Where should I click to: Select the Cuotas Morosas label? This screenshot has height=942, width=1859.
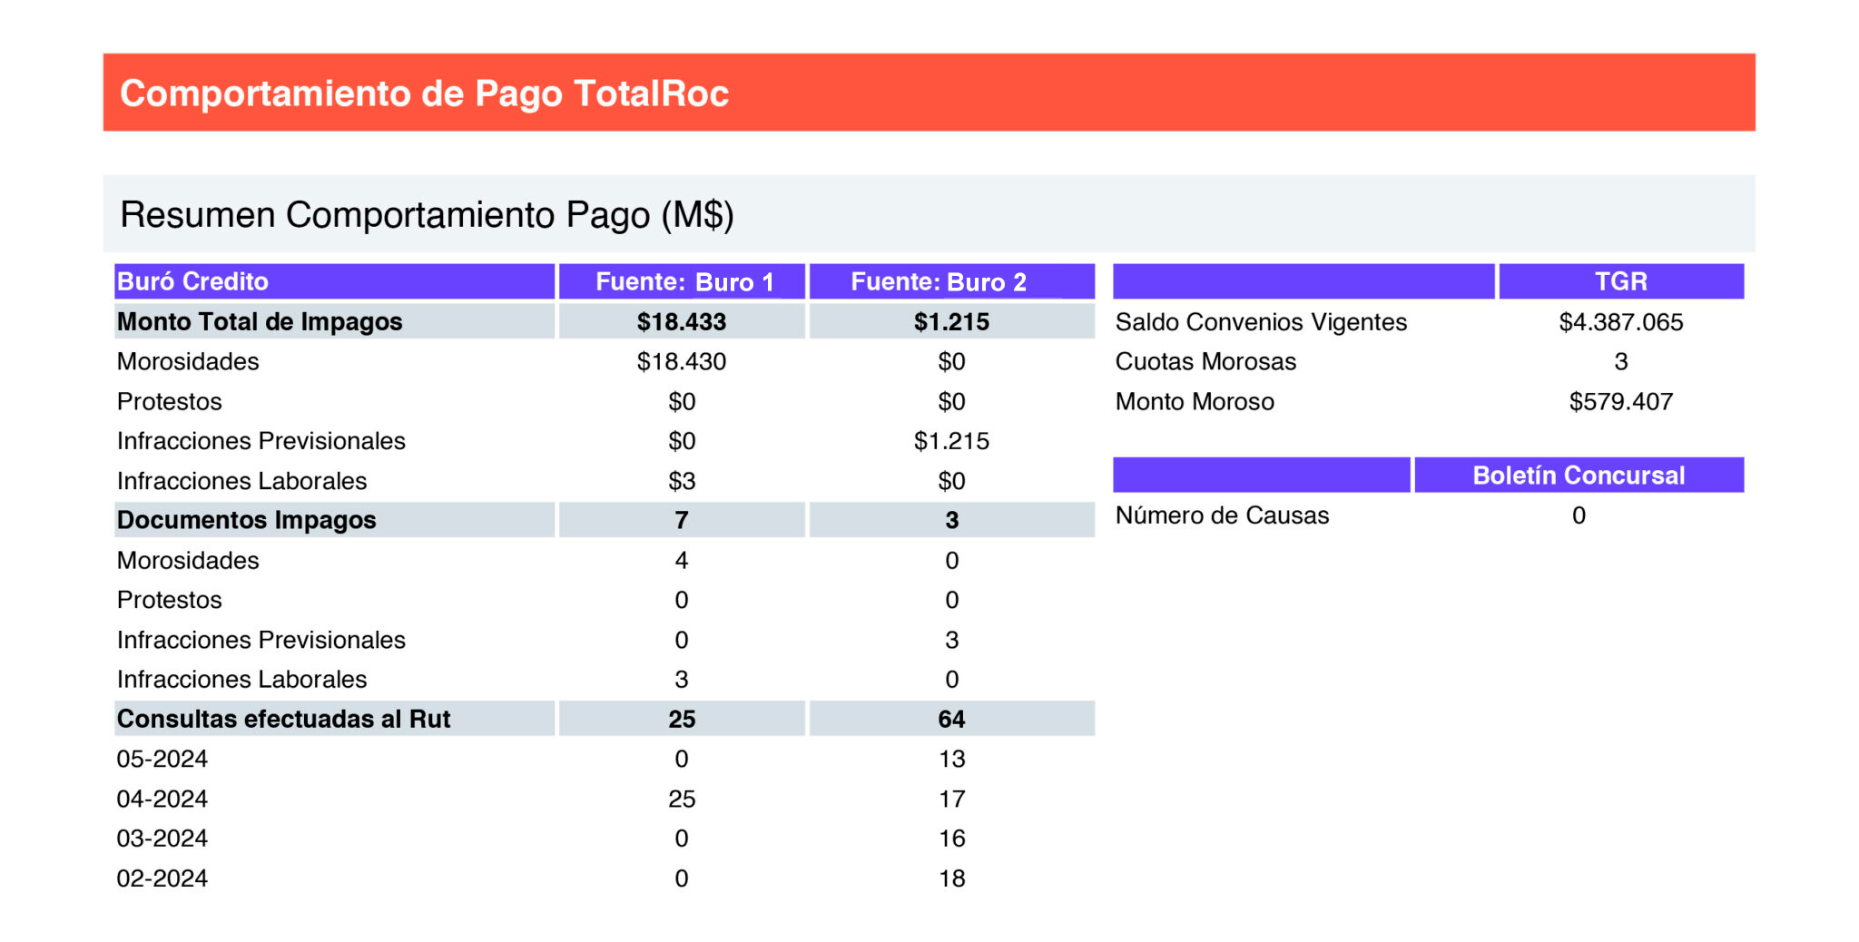1205,361
